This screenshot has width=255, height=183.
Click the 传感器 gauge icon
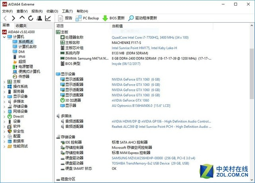point(15,77)
